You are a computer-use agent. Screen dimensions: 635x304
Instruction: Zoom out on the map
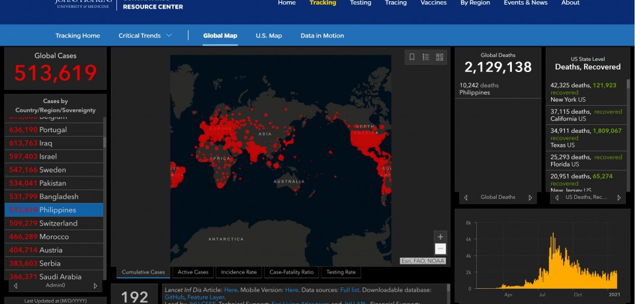[441, 249]
